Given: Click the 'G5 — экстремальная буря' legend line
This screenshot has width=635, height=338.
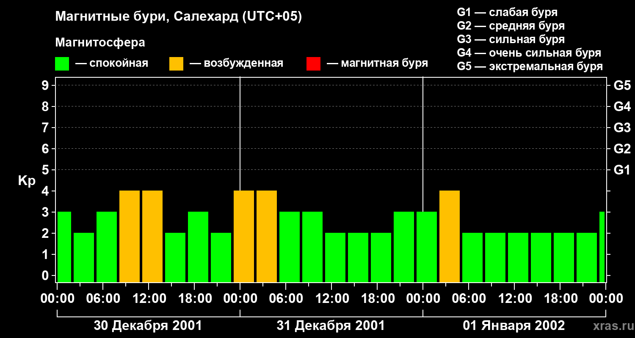Looking at the screenshot, I should point(530,66).
